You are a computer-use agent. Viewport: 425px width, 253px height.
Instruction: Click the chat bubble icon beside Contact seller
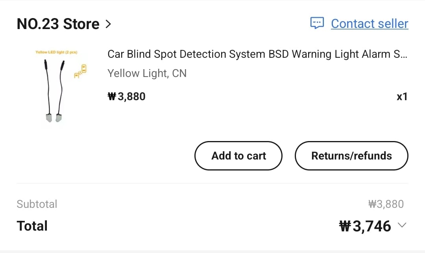point(317,23)
